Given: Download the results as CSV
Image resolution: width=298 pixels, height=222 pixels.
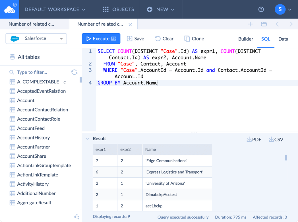Looking at the screenshot, I should 276,139.
